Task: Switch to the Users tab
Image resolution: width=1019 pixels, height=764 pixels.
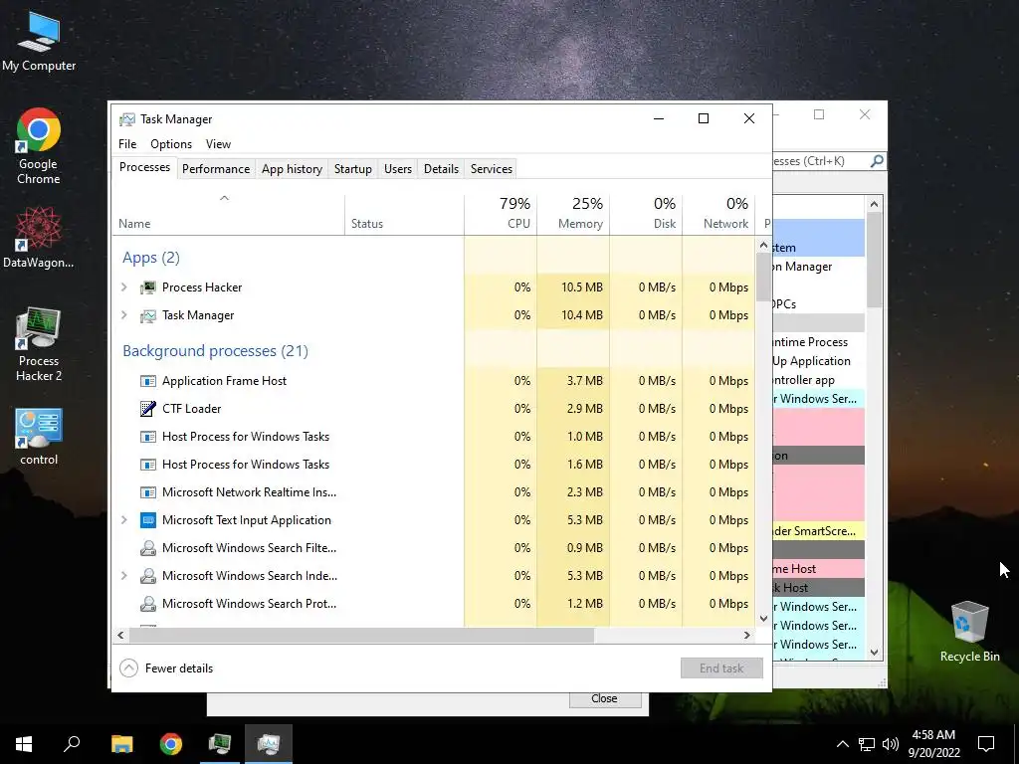Action: (x=398, y=169)
